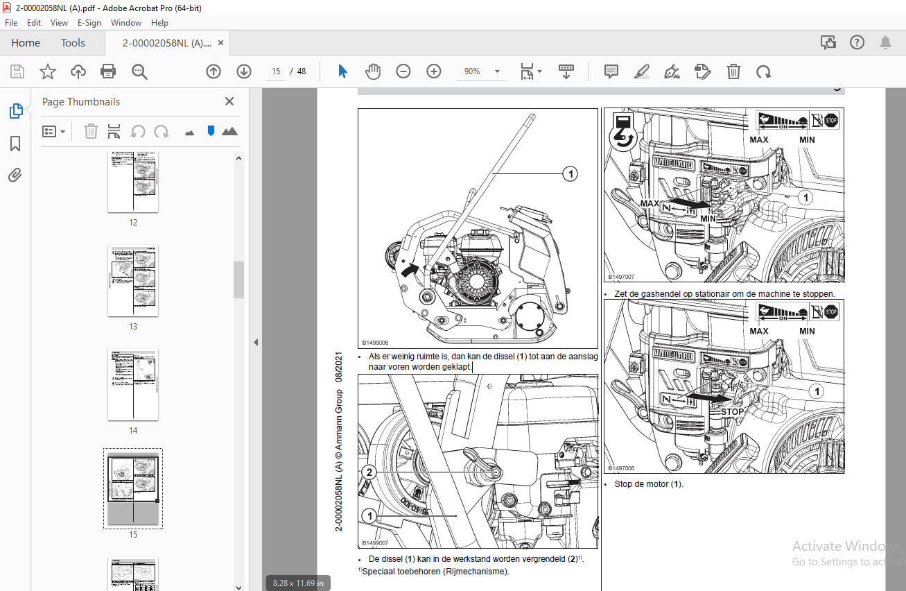Click the thumbnails scrollbar up arrow

(x=238, y=157)
